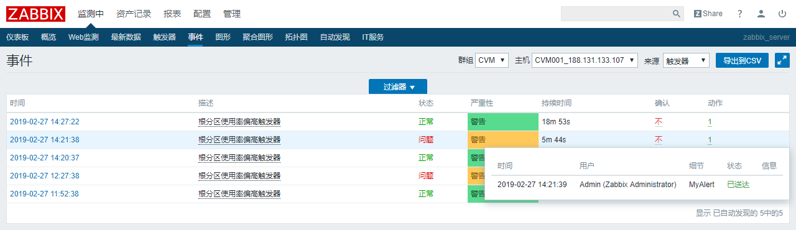This screenshot has width=796, height=230.
Task: Click trigger description in 14:27:22 row
Action: click(x=239, y=122)
